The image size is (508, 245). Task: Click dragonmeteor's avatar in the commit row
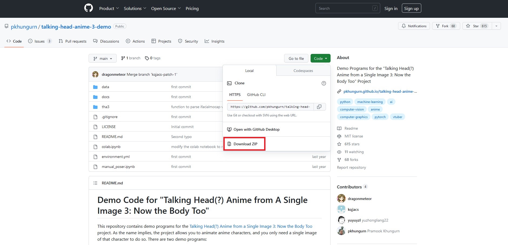tap(95, 74)
